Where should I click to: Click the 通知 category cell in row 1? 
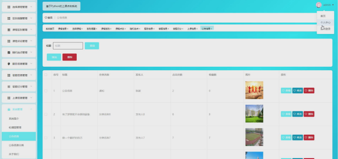pyautogui.click(x=101, y=91)
